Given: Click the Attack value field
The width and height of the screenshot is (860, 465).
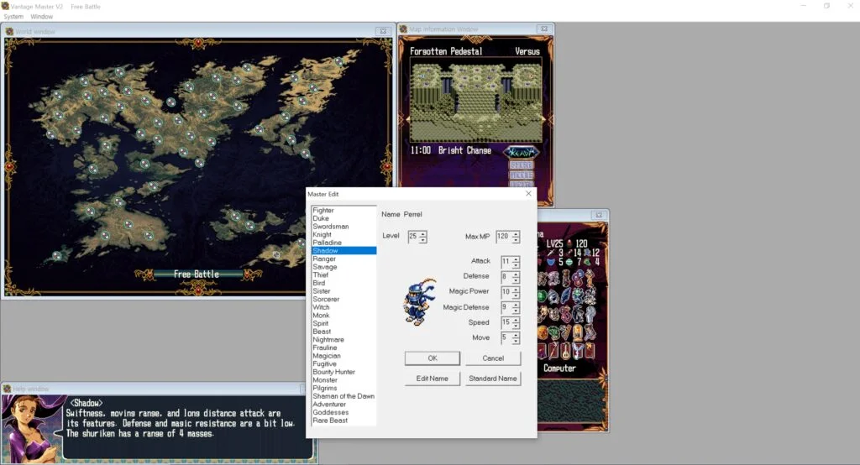Looking at the screenshot, I should click(506, 262).
